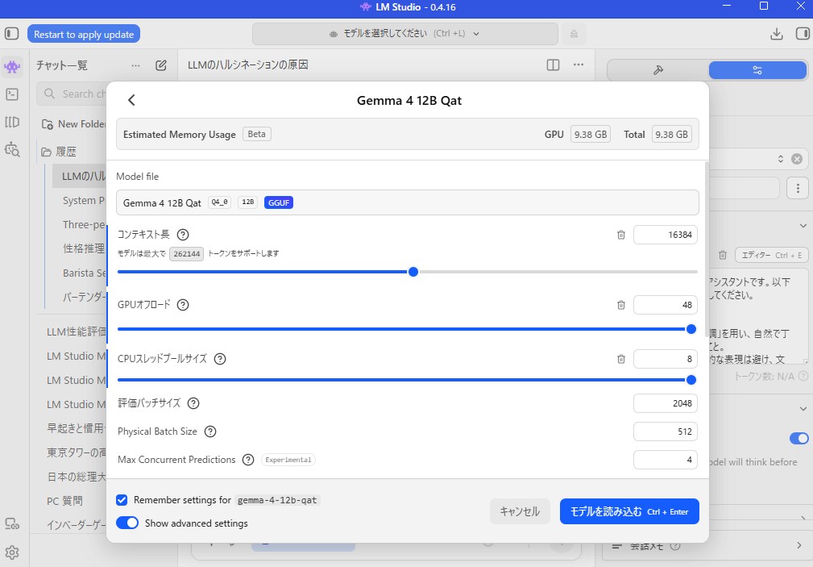The height and width of the screenshot is (567, 813).
Task: Open chat list more options menu
Action: (136, 65)
